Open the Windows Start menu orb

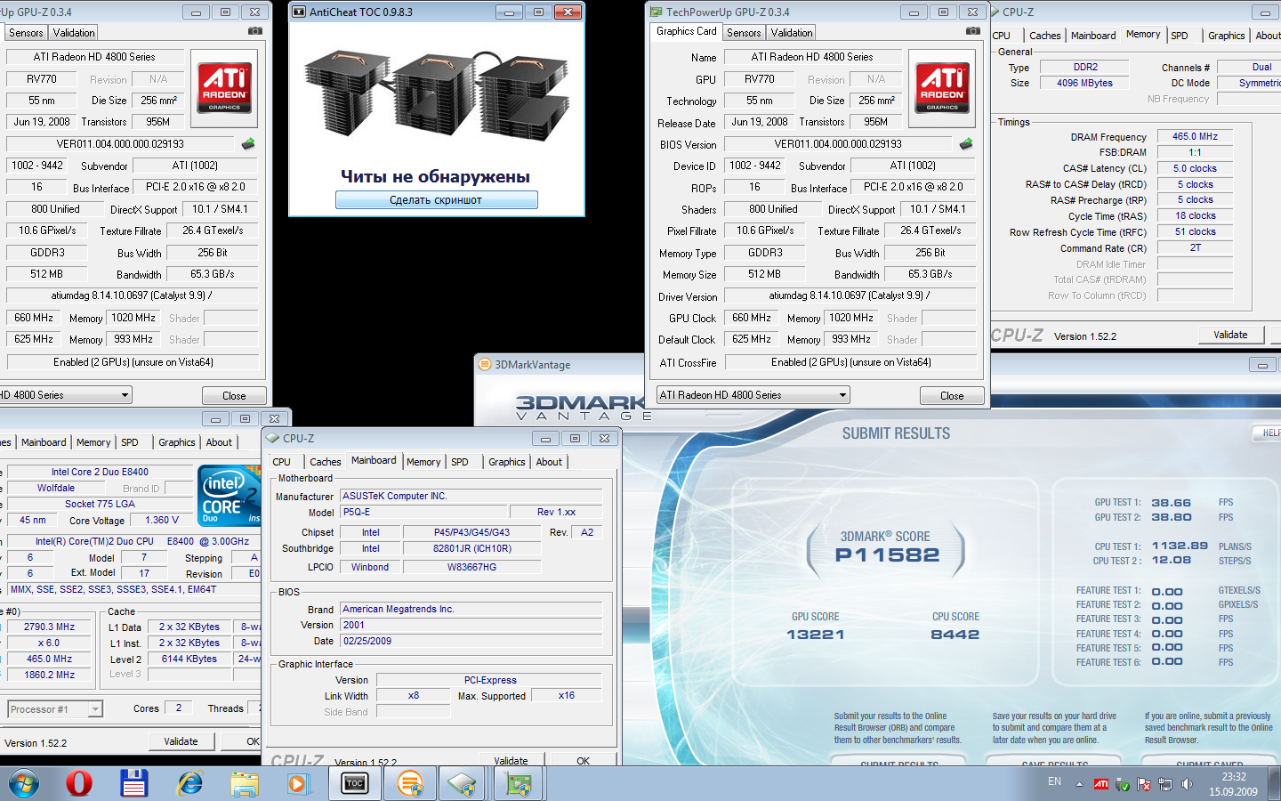click(x=24, y=783)
